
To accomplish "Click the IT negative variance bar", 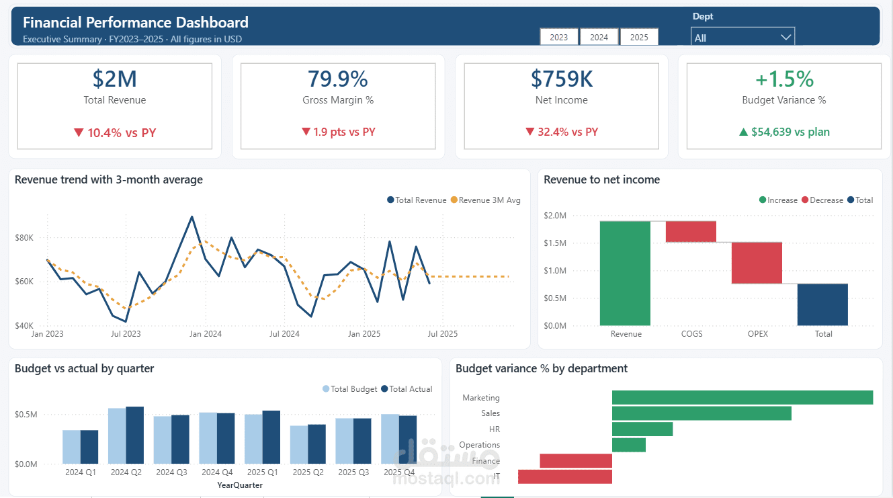I will click(565, 476).
